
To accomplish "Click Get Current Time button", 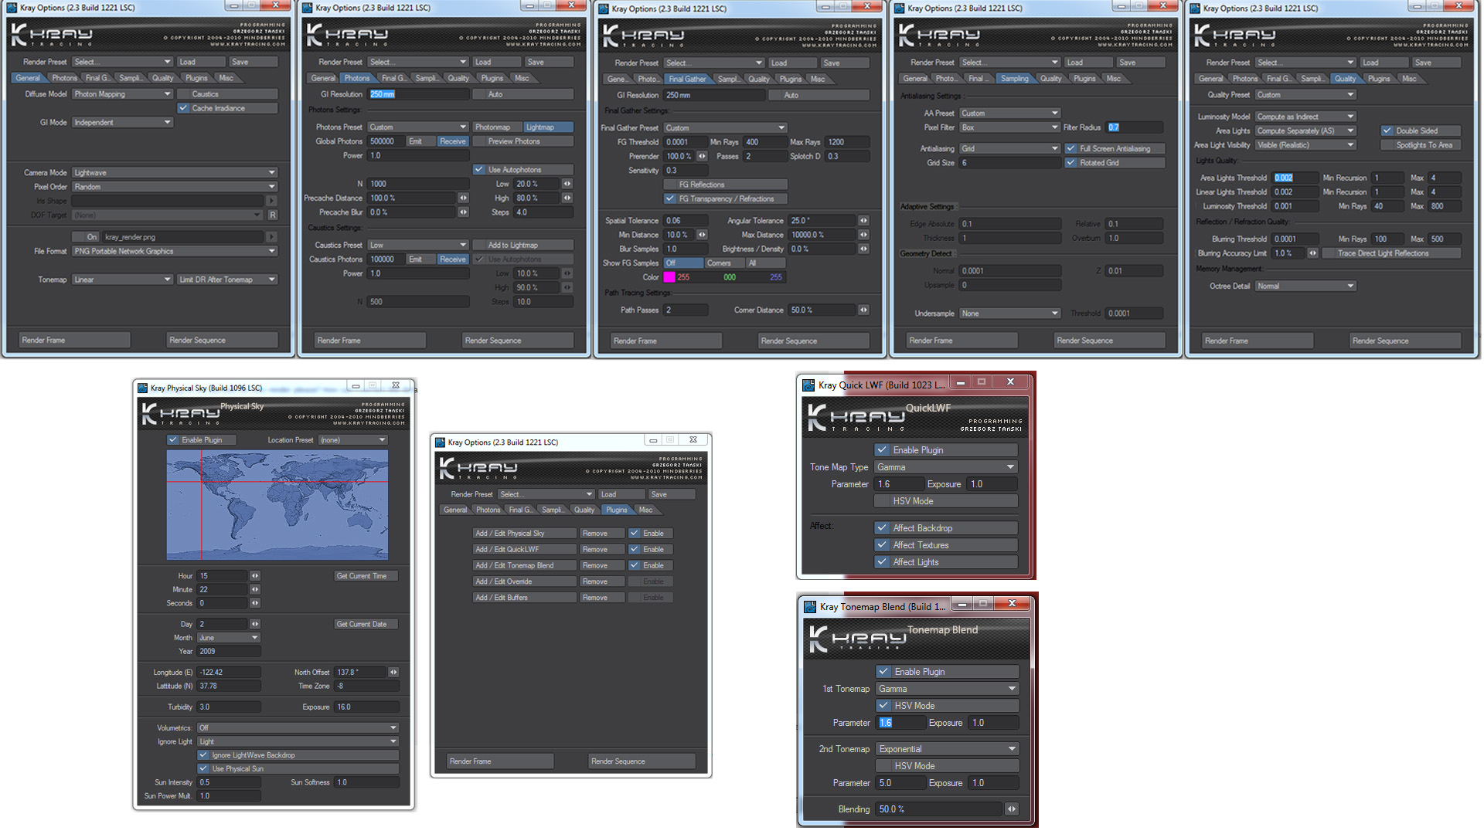I will point(365,576).
